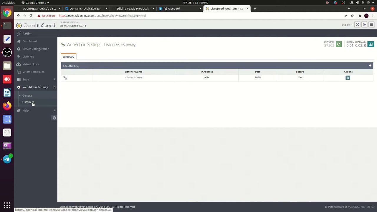
Task: Open Files manager from the dock
Action: (x=7, y=66)
